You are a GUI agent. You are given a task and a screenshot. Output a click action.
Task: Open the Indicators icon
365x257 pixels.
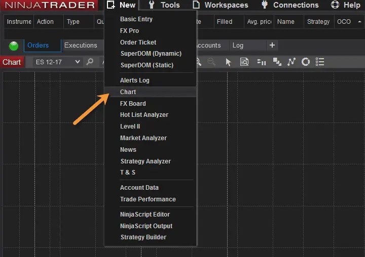(x=291, y=62)
